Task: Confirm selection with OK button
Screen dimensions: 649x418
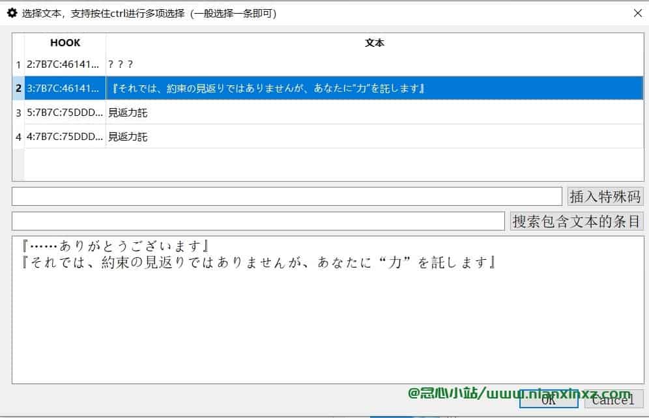Action: click(549, 399)
